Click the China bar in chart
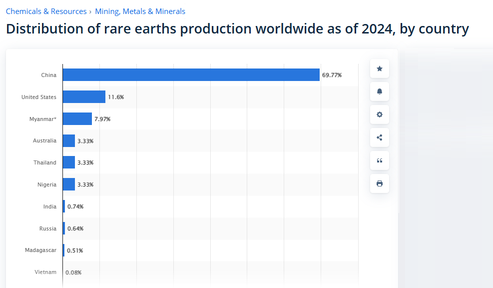The width and height of the screenshot is (493, 288). 191,75
